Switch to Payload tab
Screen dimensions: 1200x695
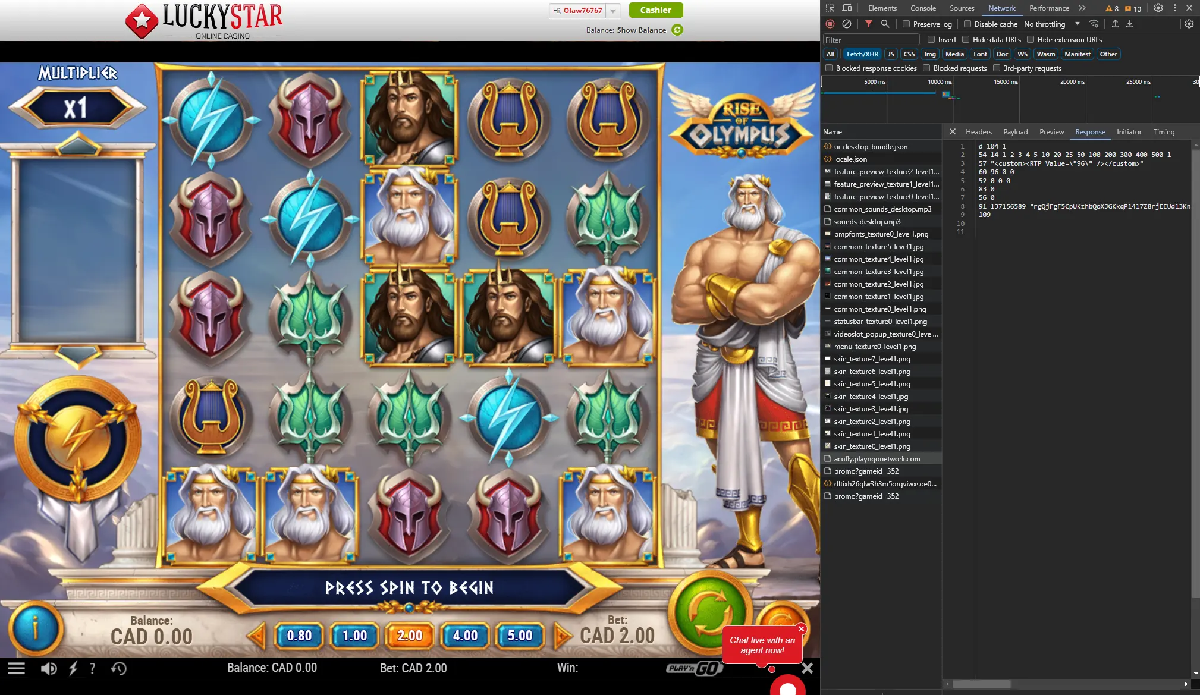click(x=1015, y=131)
